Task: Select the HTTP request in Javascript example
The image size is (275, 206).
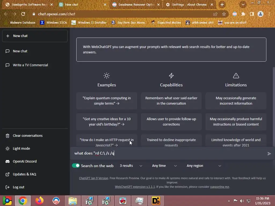Action: point(107,141)
